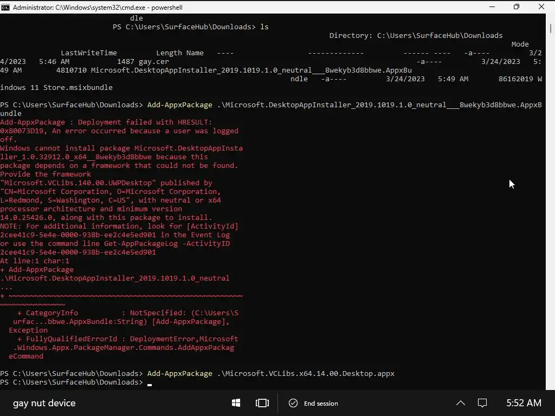This screenshot has width=555, height=416.
Task: Click the '+ CategoryInfo' line
Action: click(x=128, y=313)
